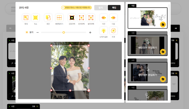Go to next photo with 다음 arrows
Viewport: 189px width, 109px height.
[113, 18]
